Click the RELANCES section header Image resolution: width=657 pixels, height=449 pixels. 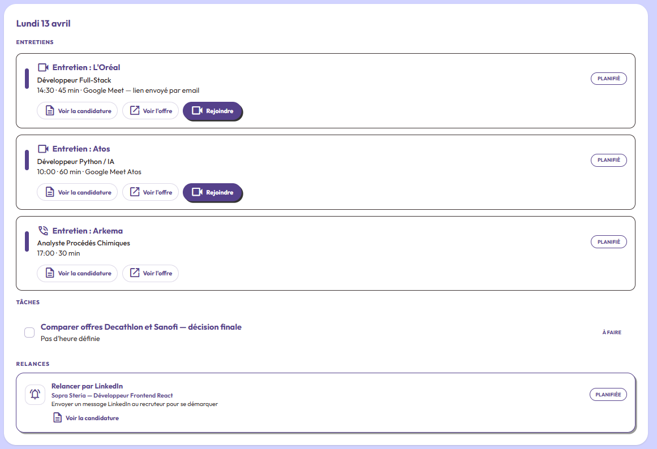pyautogui.click(x=33, y=364)
